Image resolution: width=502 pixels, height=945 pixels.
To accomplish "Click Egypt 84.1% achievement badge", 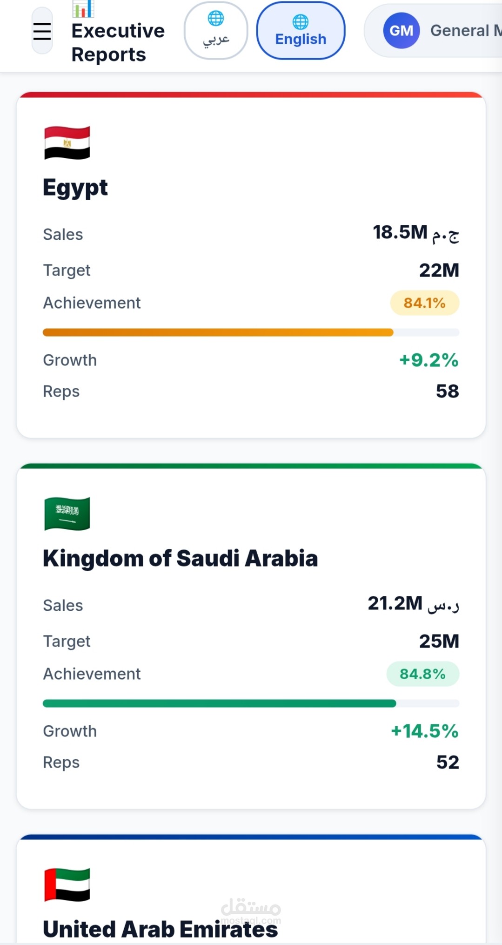I will [424, 303].
